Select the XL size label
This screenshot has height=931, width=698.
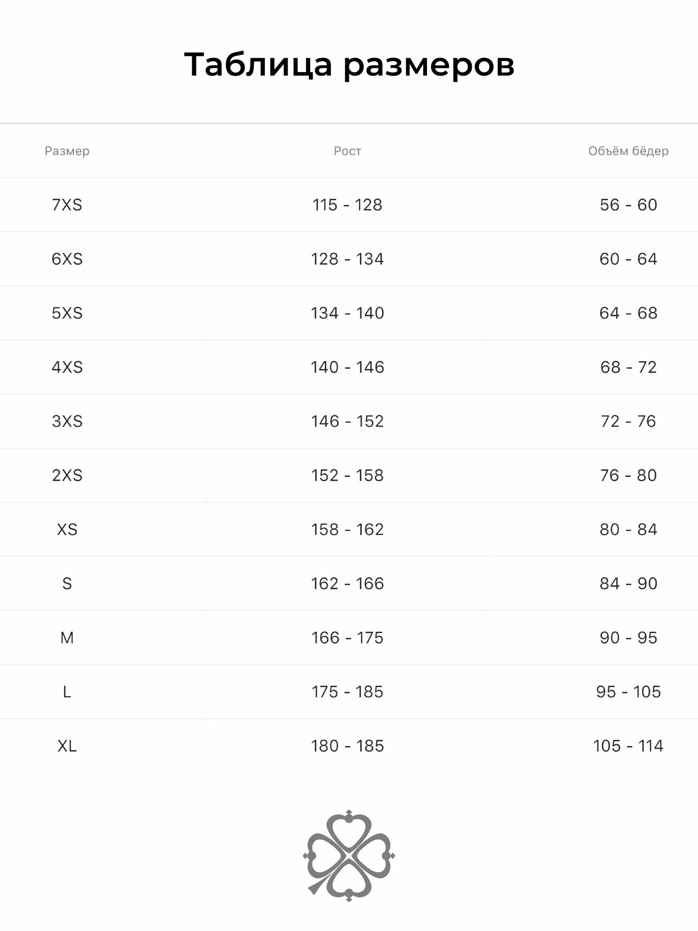[x=67, y=746]
